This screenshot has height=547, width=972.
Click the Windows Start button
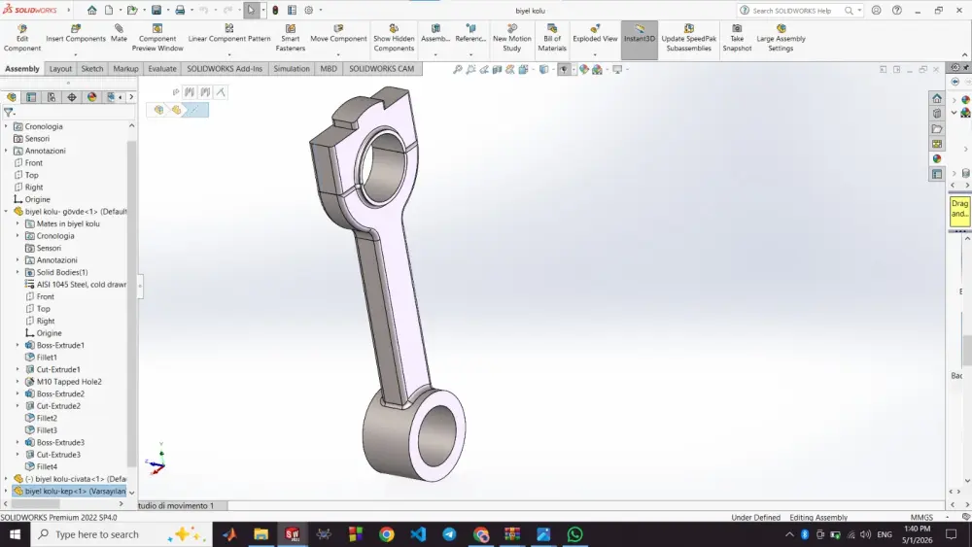pyautogui.click(x=15, y=534)
